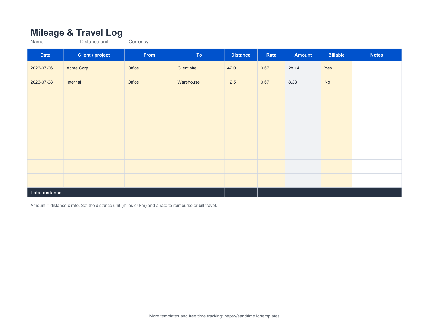The width and height of the screenshot is (429, 331).
Task: Click the Client site destination cell
Action: 199,68
